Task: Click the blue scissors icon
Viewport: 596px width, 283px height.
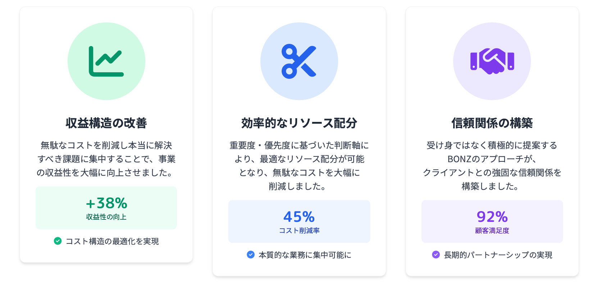Action: 299,61
